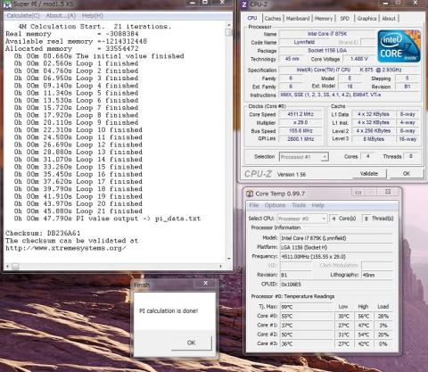Click the Tj. Max value 99°C
This screenshot has width=428, height=372.
(x=307, y=307)
